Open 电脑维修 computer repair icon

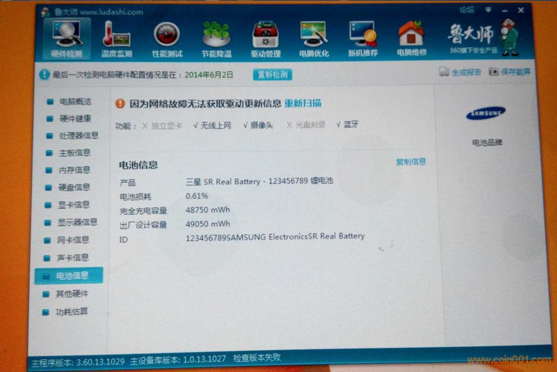[411, 40]
